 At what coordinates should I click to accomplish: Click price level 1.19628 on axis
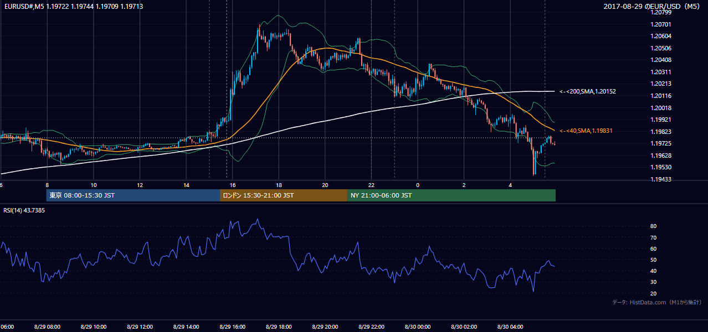(662, 156)
